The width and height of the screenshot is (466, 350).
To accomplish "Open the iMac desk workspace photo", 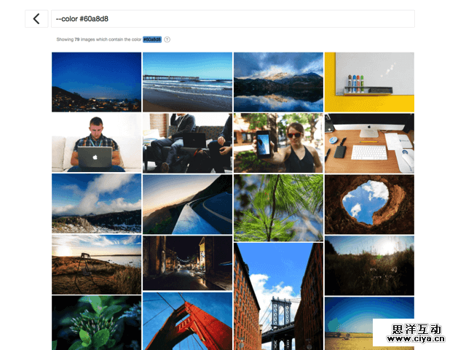I will coord(369,143).
